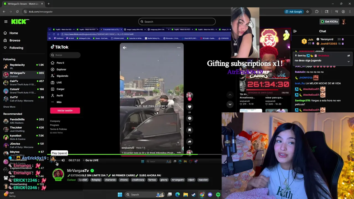
Task: Expand Show more followed channels
Action: [9, 107]
